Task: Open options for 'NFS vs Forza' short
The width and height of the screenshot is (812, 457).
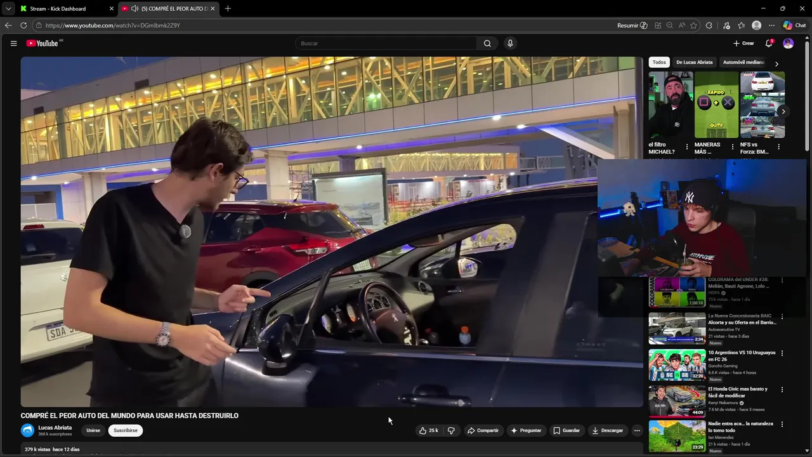Action: 778,147
